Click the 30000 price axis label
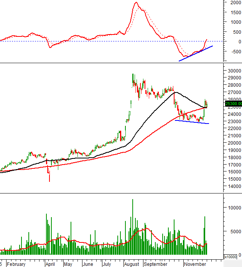Viewport: 242px width, 267px height. pos(232,71)
